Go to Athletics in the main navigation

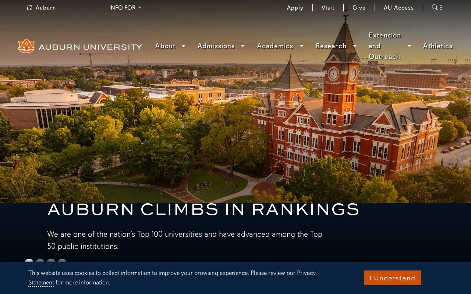[x=438, y=46]
